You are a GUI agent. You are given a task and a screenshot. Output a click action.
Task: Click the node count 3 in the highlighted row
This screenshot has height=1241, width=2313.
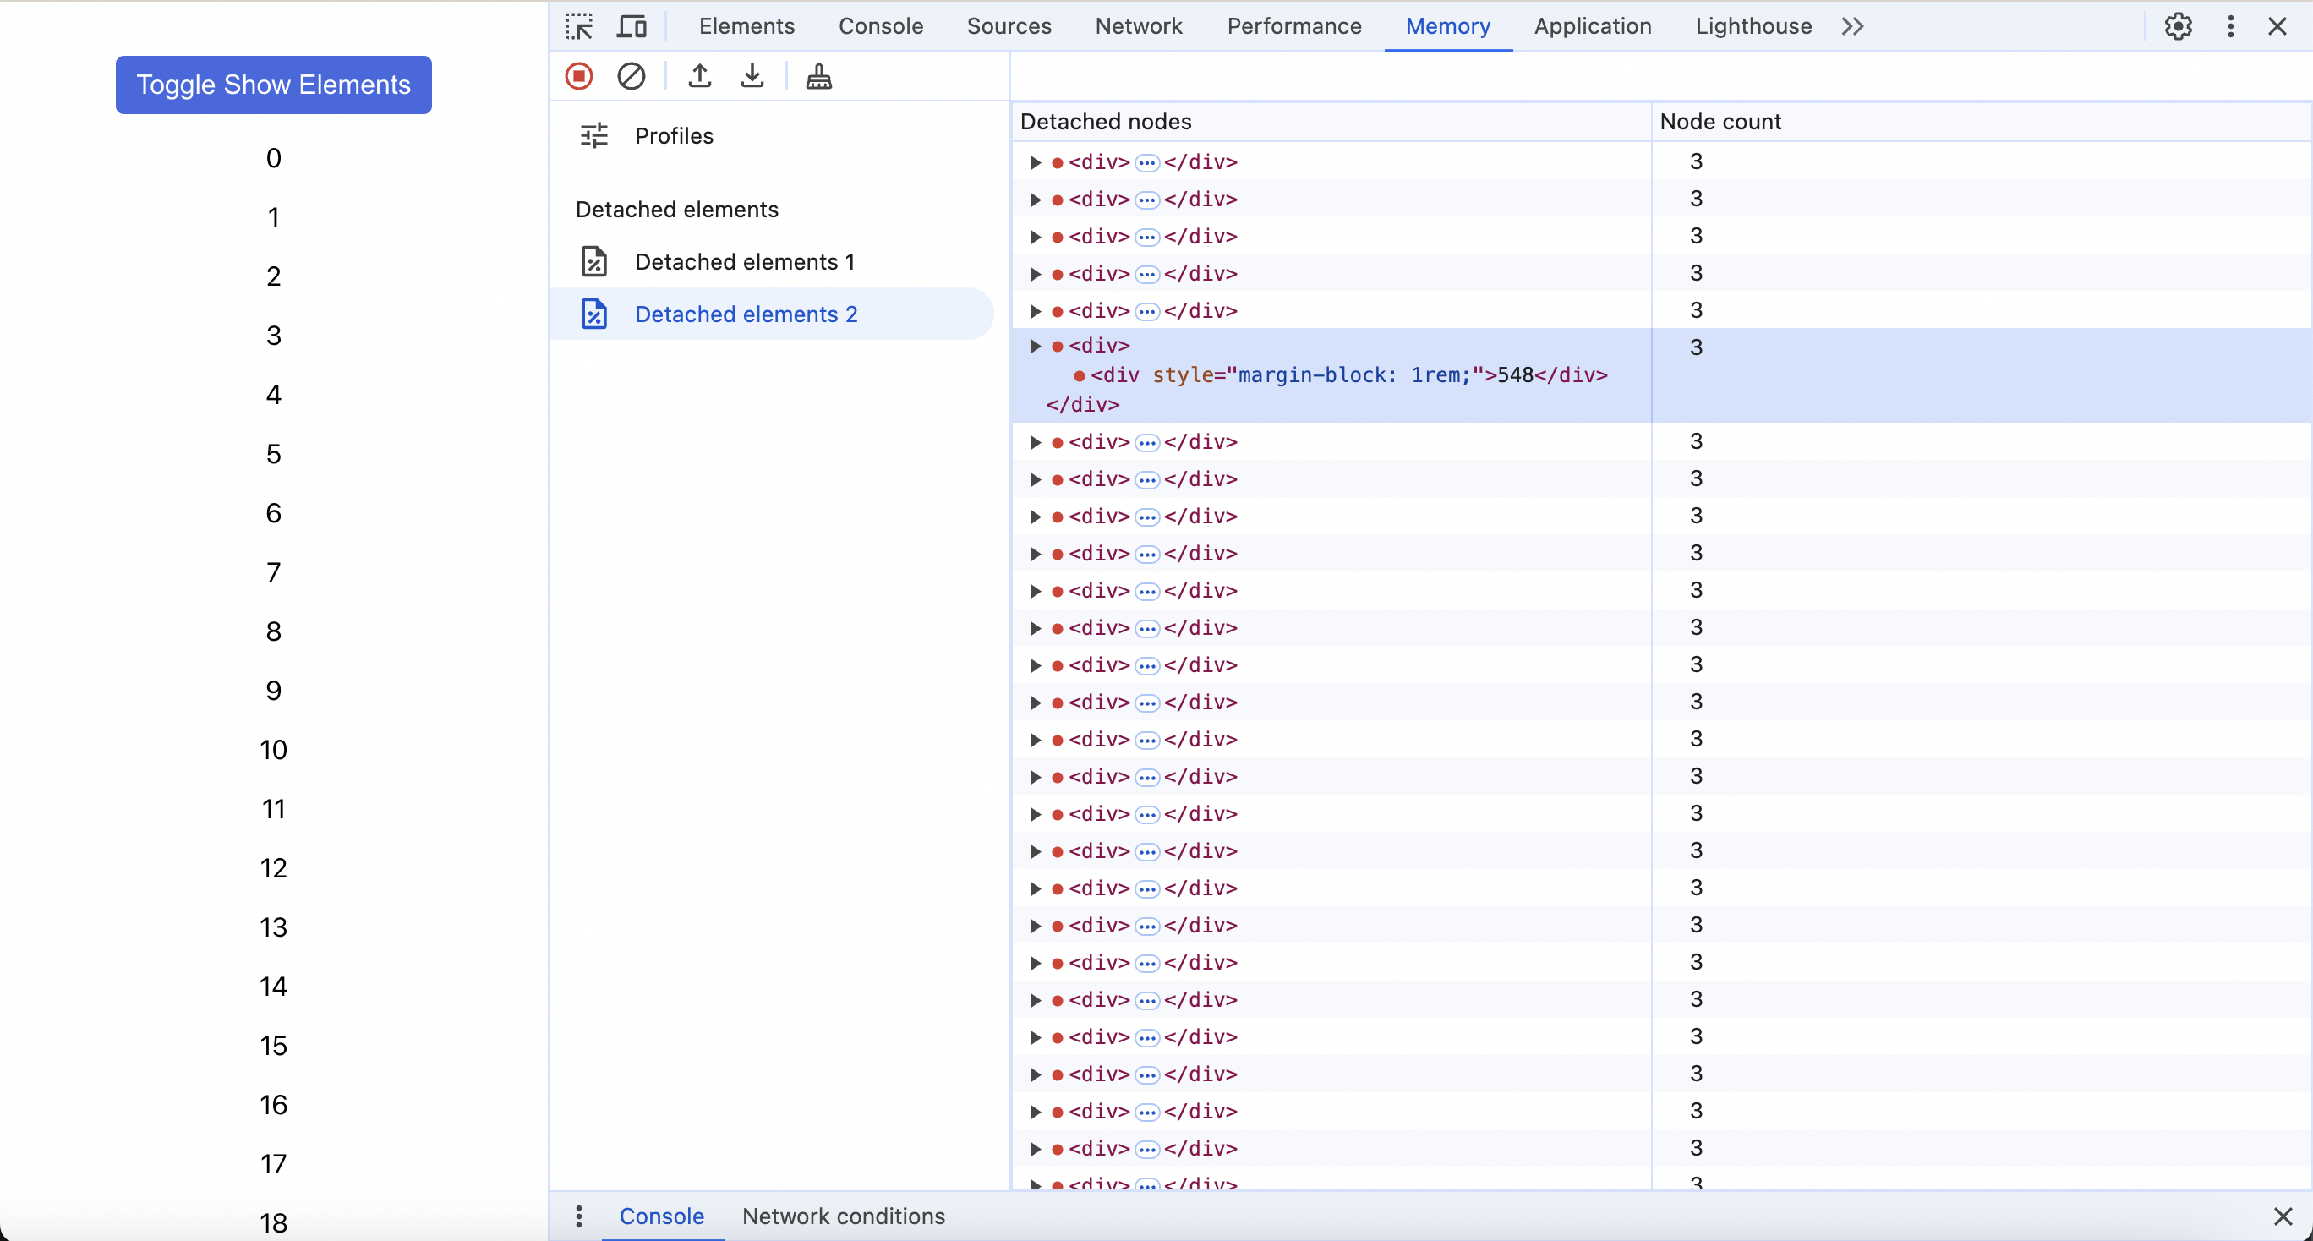pyautogui.click(x=1696, y=347)
